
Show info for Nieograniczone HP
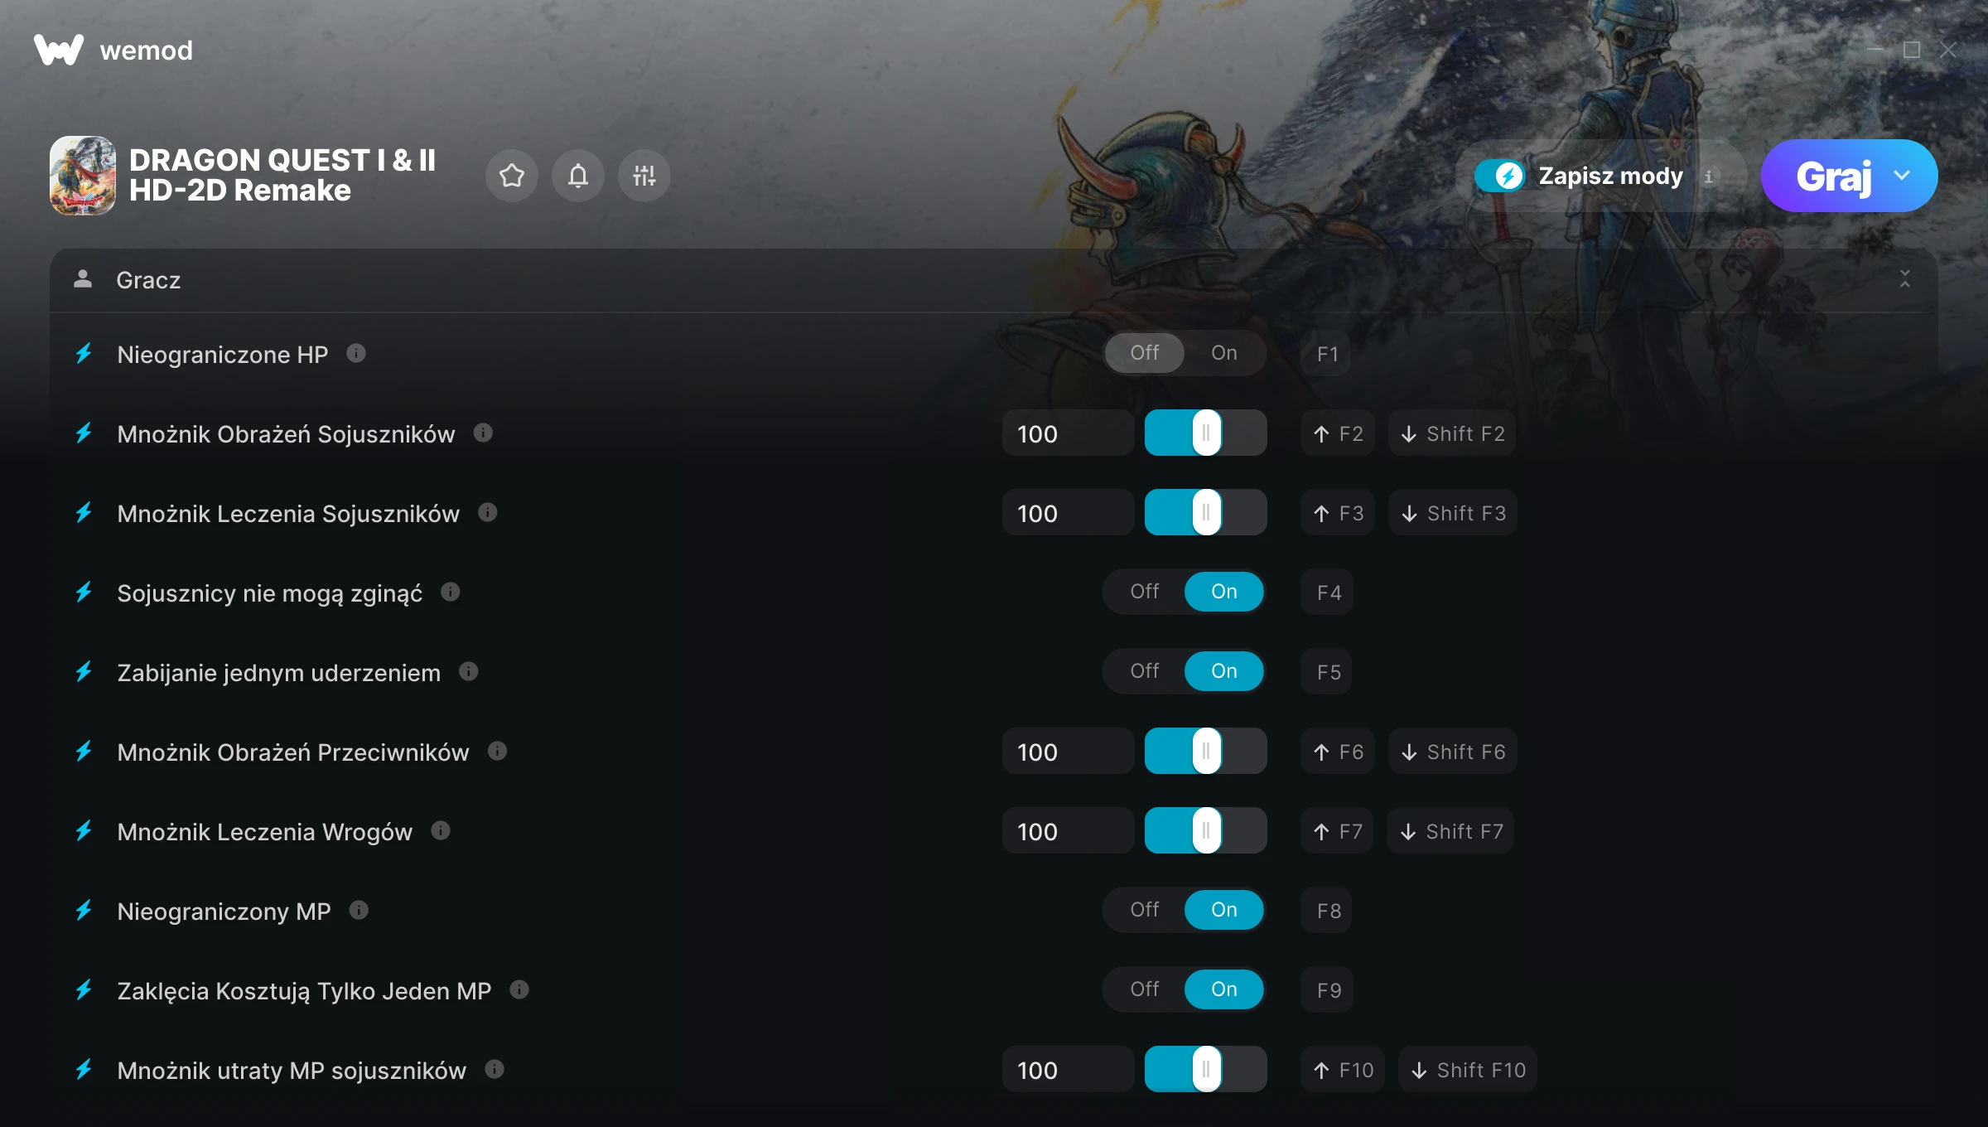[356, 354]
